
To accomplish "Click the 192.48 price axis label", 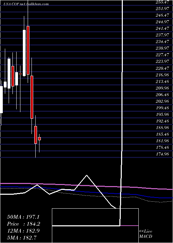I will click(x=163, y=121).
